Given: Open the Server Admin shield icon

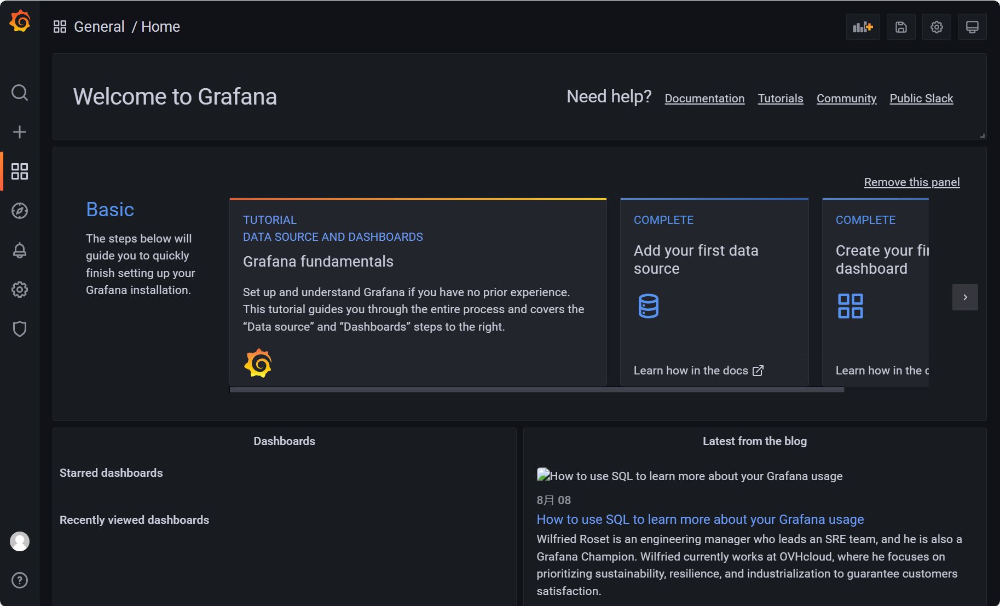Looking at the screenshot, I should [x=20, y=329].
